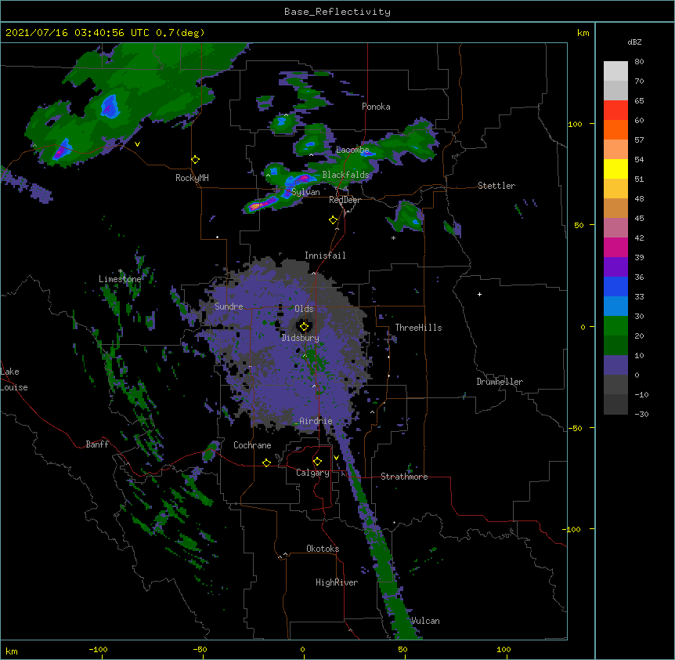Click the 100 tick on the bottom axis

[x=504, y=649]
